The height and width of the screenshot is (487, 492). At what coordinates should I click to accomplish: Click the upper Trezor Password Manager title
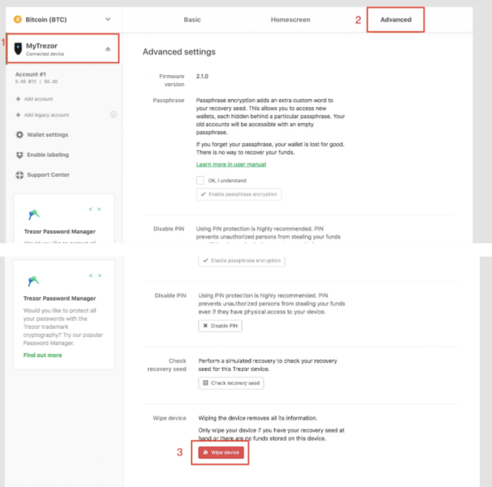[x=60, y=231]
